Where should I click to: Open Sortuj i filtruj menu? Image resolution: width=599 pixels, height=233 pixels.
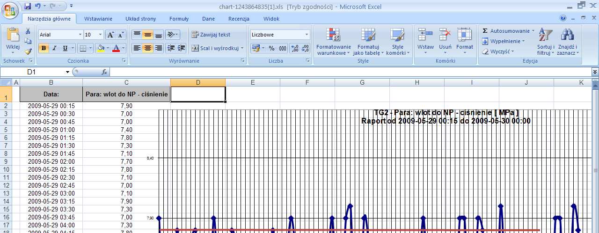(546, 42)
